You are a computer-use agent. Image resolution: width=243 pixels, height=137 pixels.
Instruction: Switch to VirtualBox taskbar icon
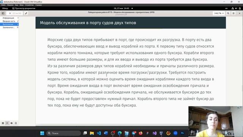pos(126,133)
